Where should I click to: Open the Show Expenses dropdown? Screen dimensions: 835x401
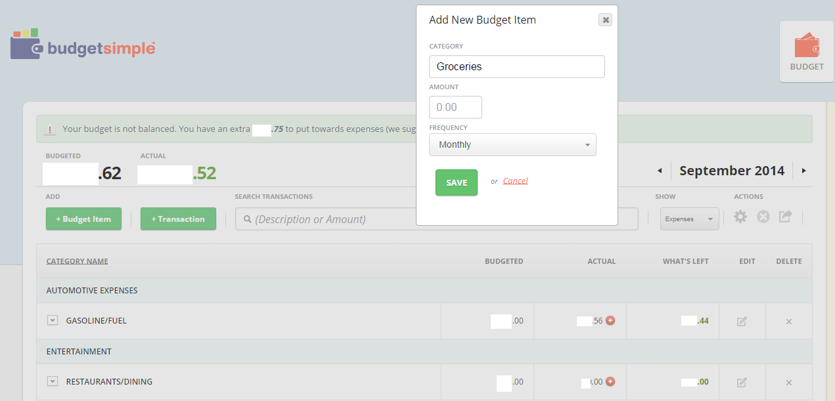click(x=689, y=219)
